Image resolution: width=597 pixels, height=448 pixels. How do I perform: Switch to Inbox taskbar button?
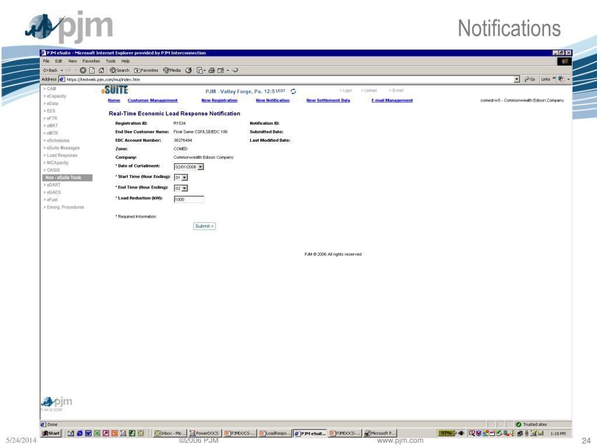tap(170, 433)
